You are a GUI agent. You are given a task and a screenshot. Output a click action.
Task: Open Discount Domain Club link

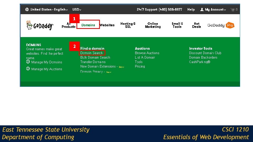(205, 53)
